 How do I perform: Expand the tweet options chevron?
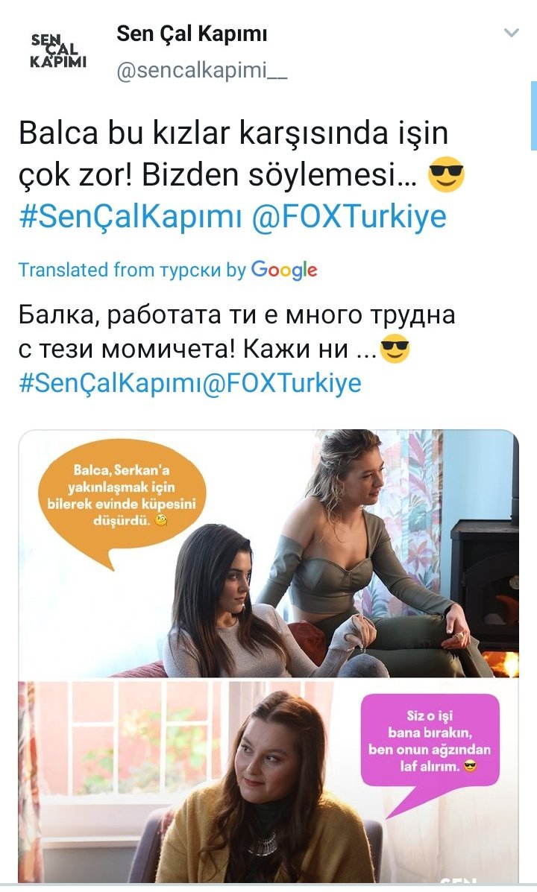(x=512, y=33)
